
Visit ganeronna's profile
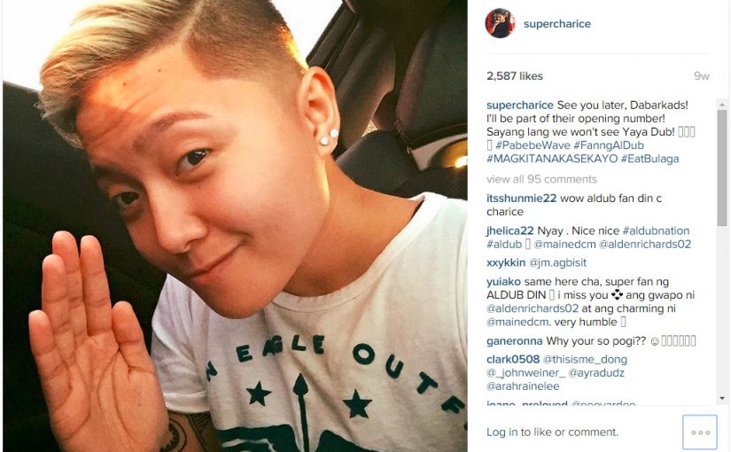[514, 341]
